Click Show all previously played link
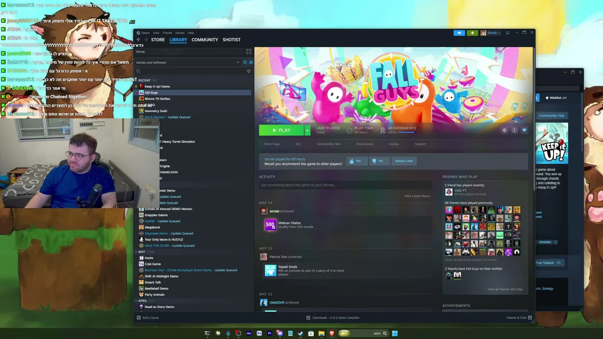 pyautogui.click(x=471, y=260)
